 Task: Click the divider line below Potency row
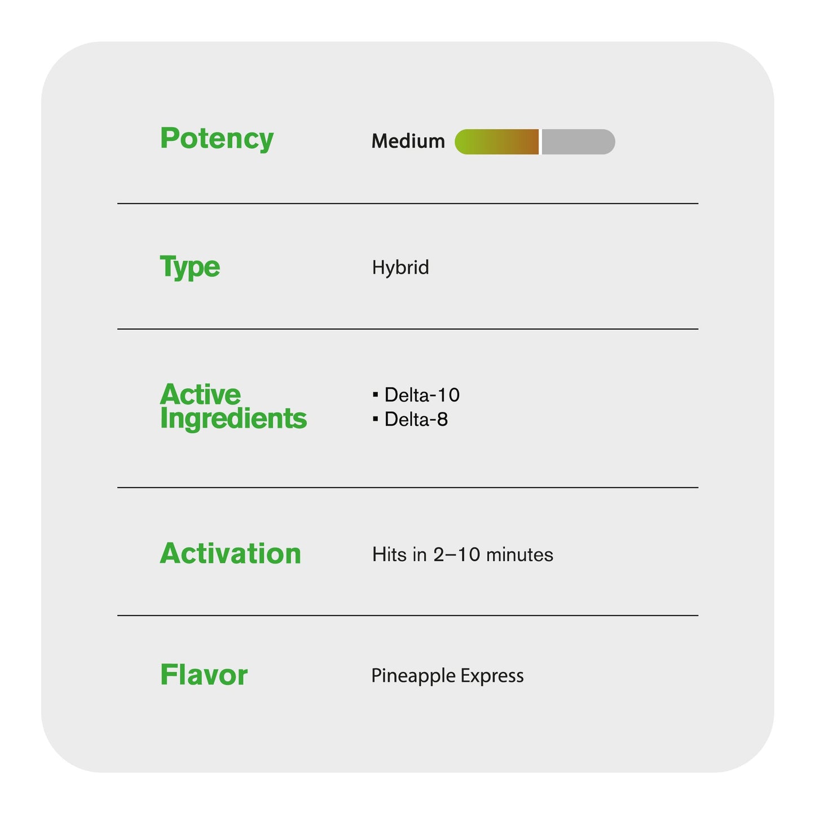pos(408,204)
